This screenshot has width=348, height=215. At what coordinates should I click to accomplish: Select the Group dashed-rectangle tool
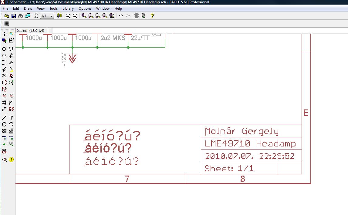pyautogui.click(x=4, y=62)
